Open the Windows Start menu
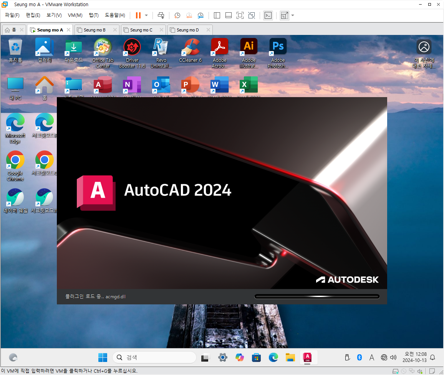Screen dimensions: 444x375 pos(103,357)
